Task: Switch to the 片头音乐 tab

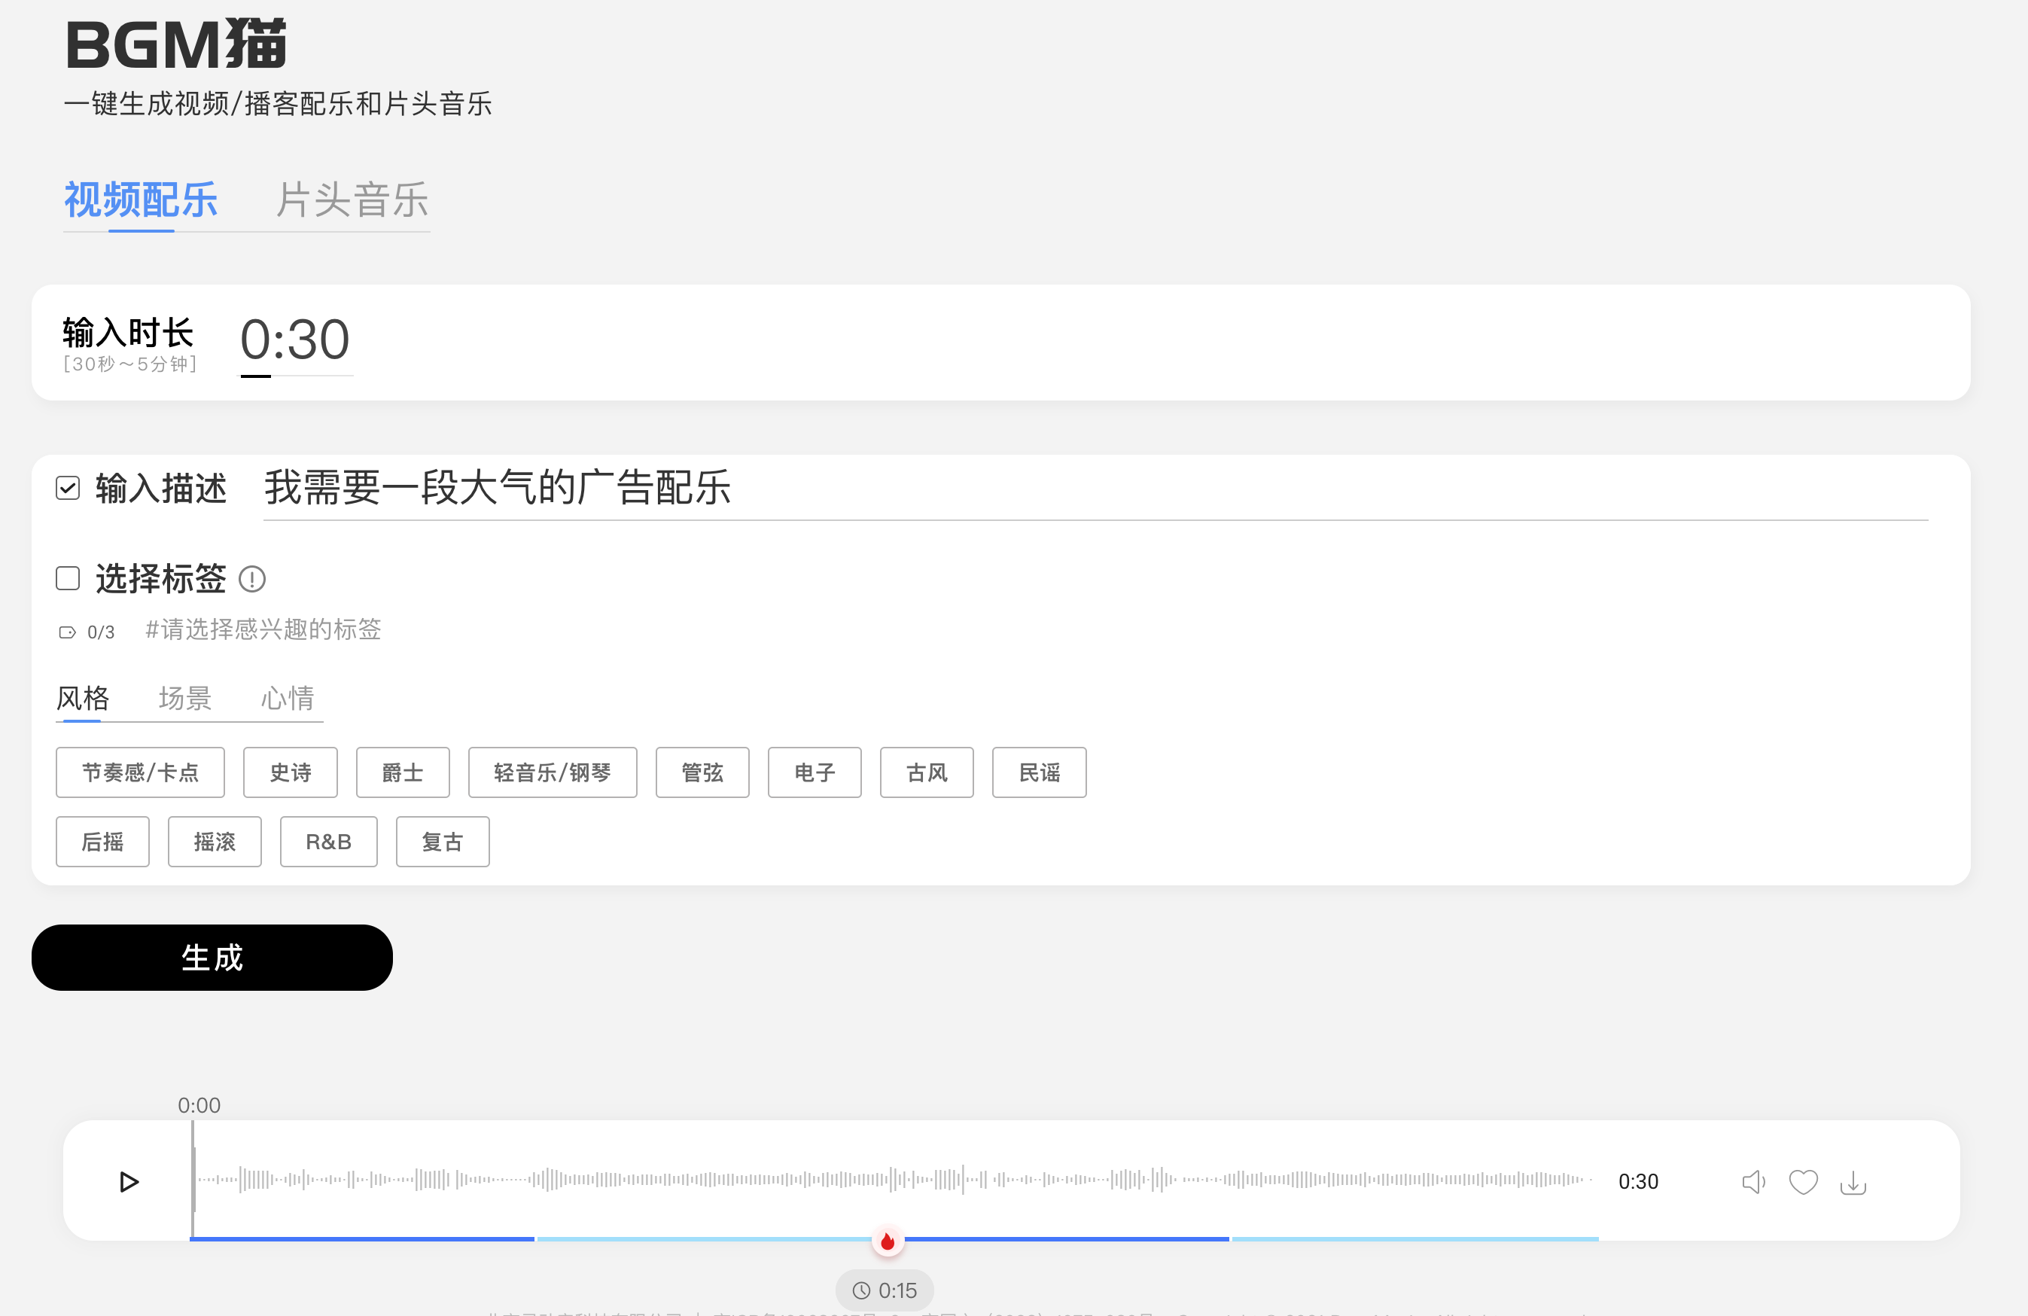Action: (352, 200)
